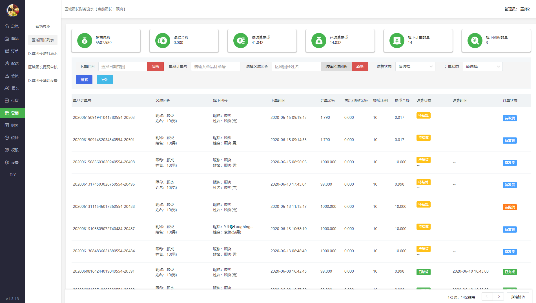Click the 选择区域团长 picker button
The height and width of the screenshot is (303, 536).
pos(336,66)
